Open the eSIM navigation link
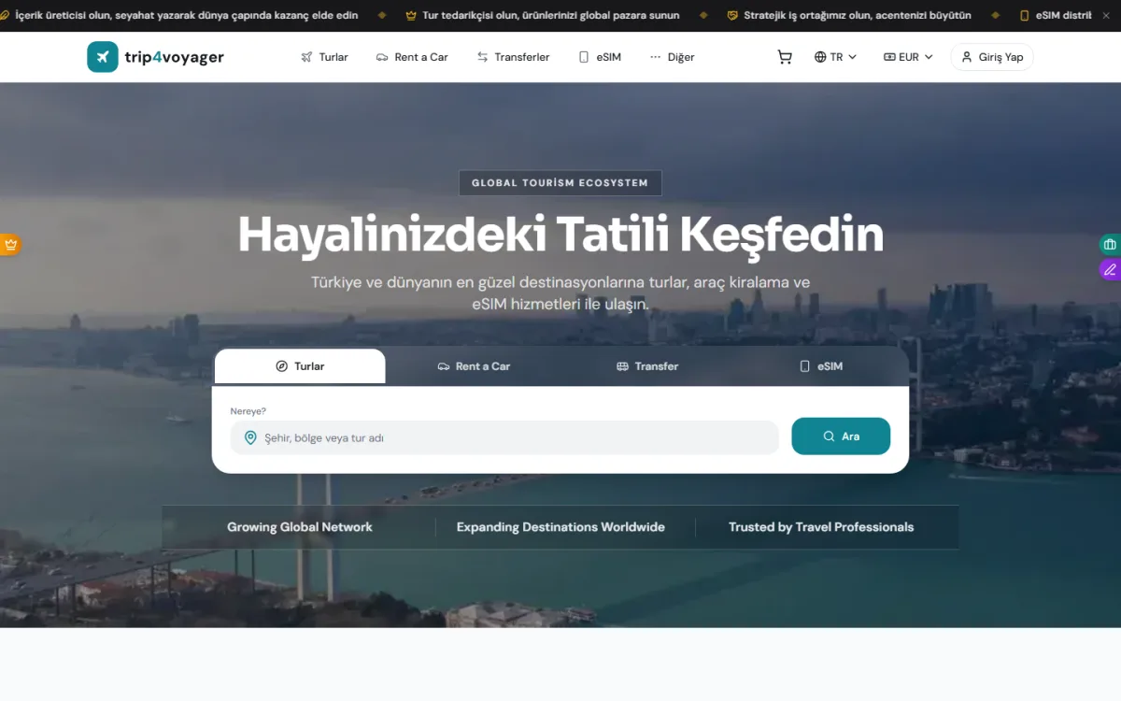The width and height of the screenshot is (1121, 701). [x=599, y=57]
